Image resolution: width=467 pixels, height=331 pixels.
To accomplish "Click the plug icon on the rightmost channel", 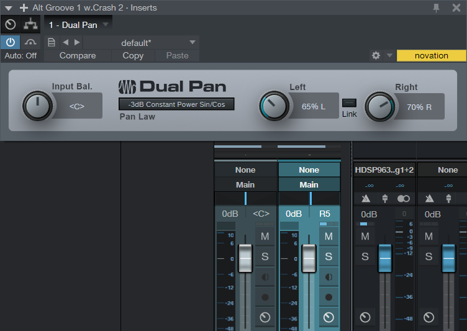I will click(x=448, y=199).
